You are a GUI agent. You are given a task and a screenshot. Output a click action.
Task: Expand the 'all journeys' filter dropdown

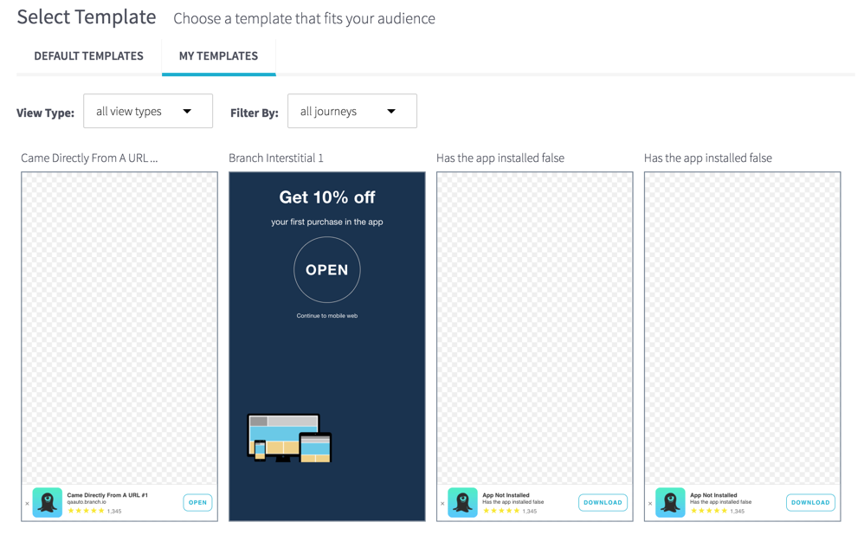[351, 112]
